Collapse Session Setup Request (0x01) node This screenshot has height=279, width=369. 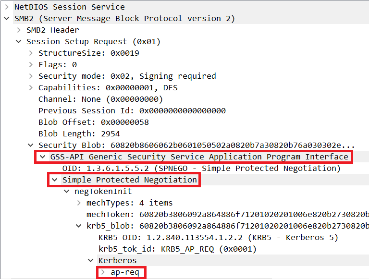point(19,42)
